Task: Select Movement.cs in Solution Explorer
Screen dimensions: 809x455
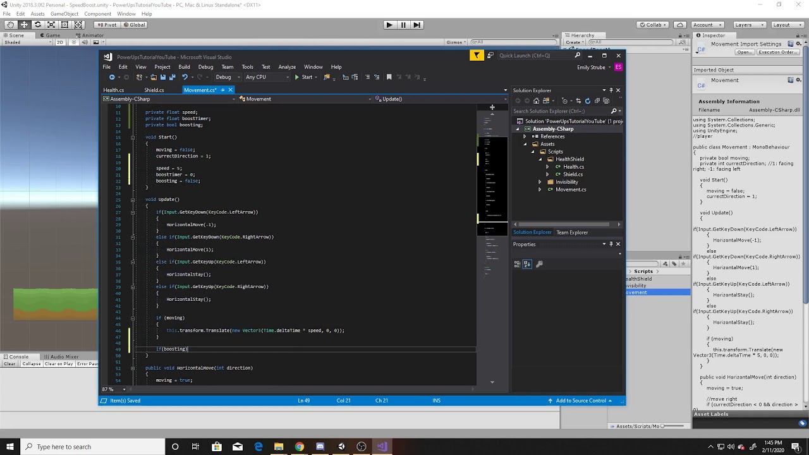Action: (570, 190)
